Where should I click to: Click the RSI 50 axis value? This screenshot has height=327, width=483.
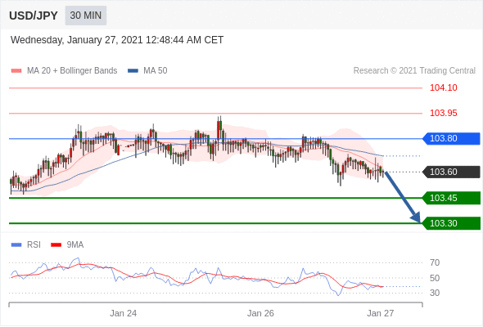click(x=435, y=278)
